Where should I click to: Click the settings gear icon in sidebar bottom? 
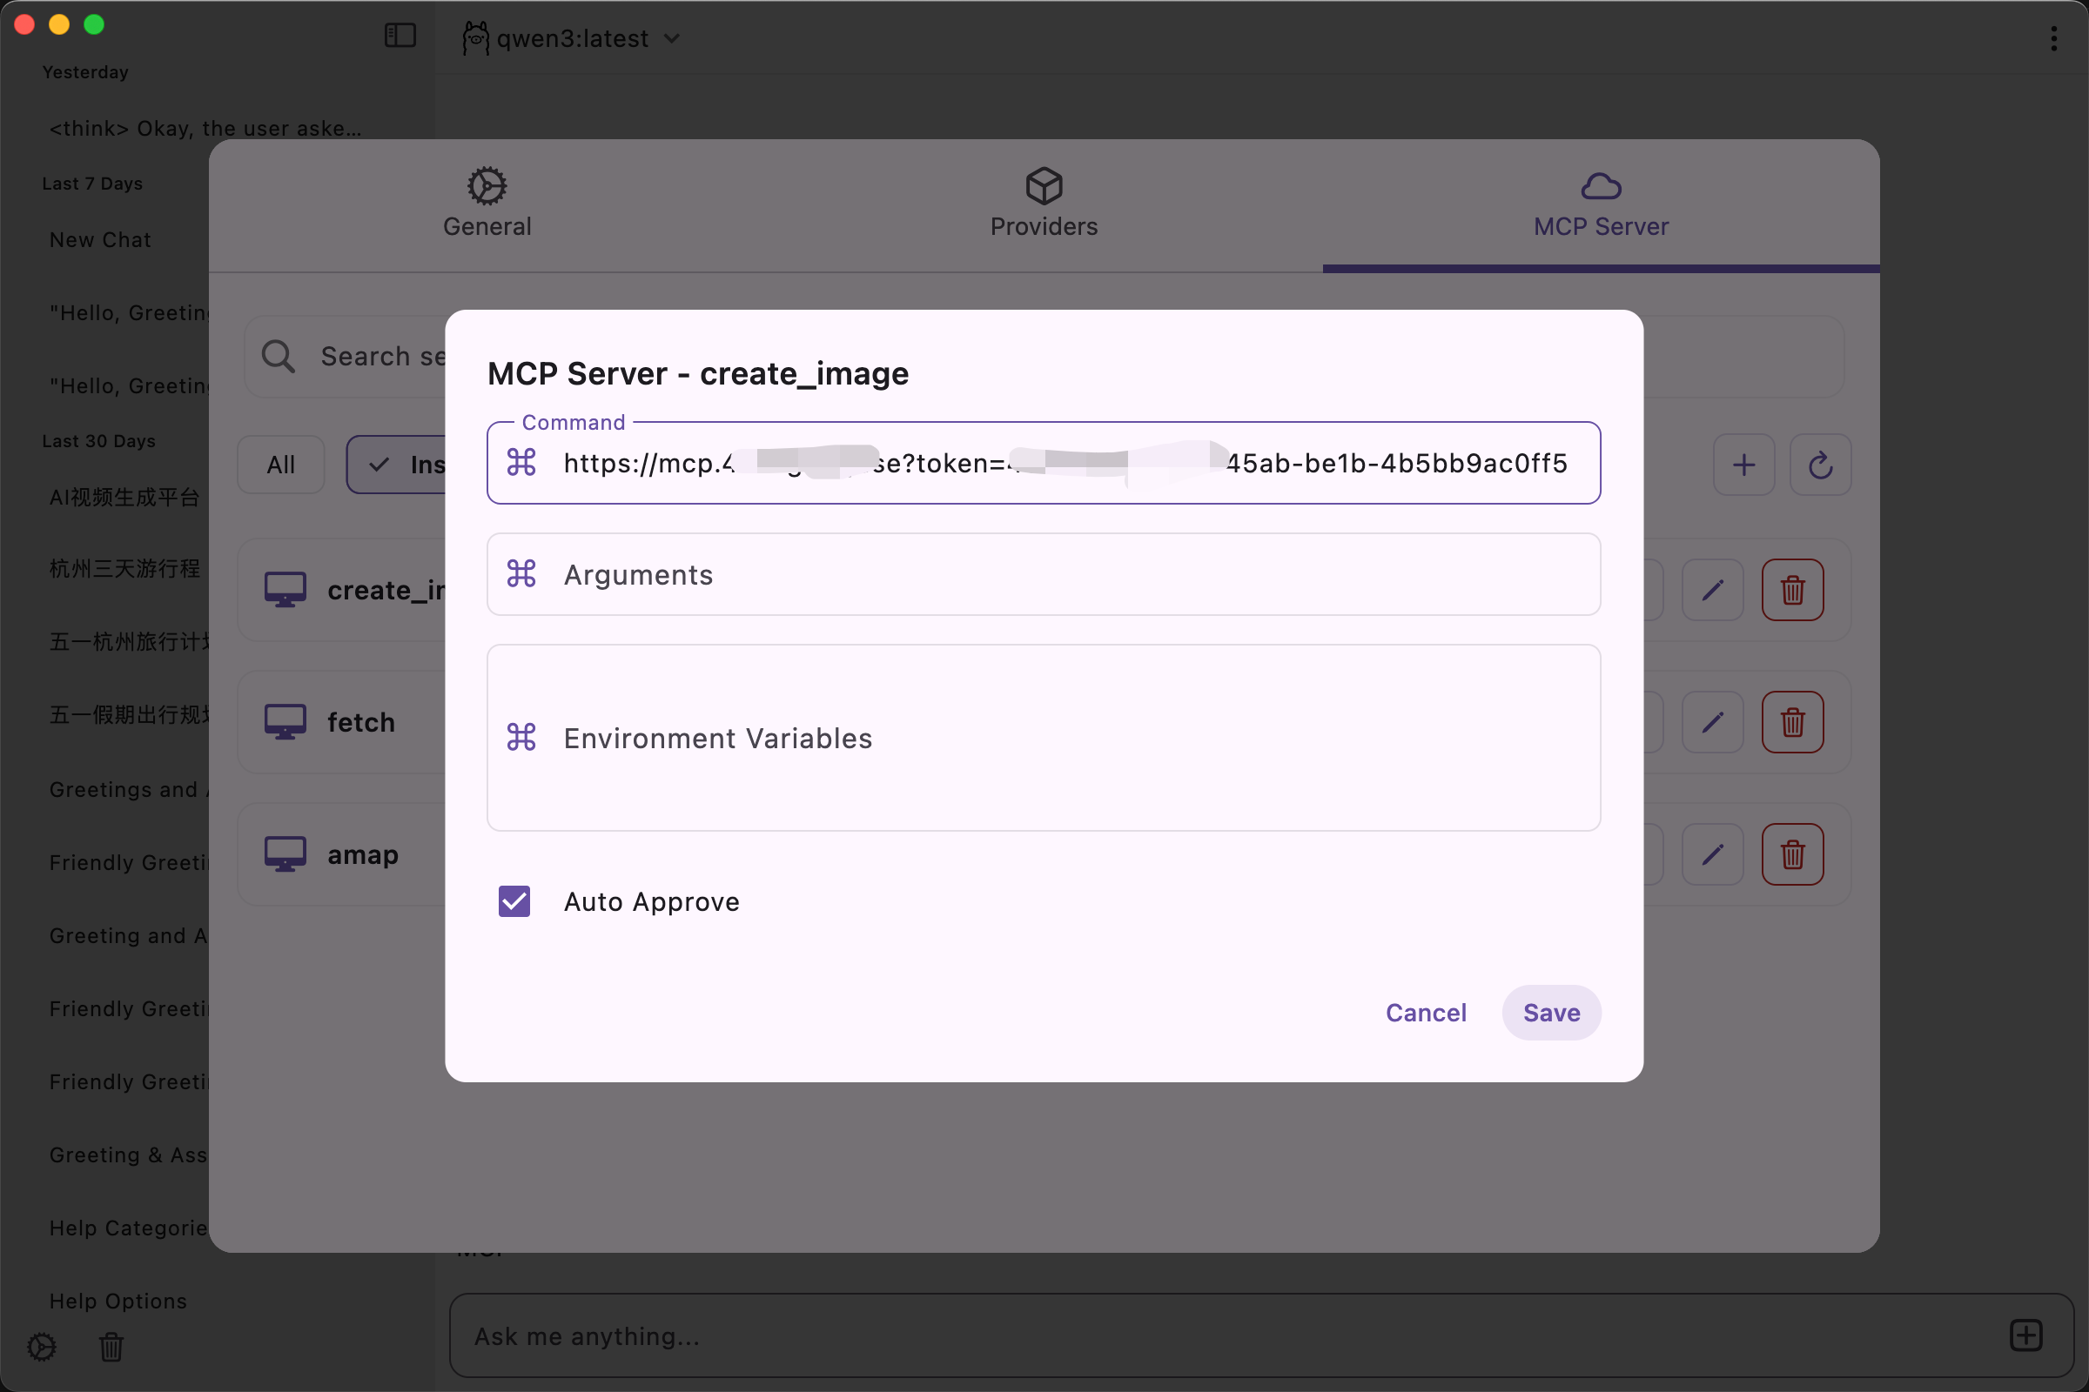click(42, 1347)
